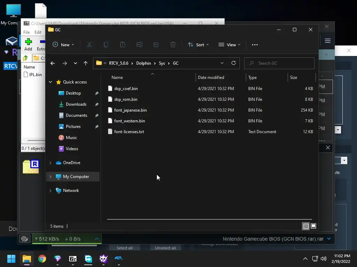357x267 pixels.
Task: Open Documents in Quick access
Action: point(76,115)
